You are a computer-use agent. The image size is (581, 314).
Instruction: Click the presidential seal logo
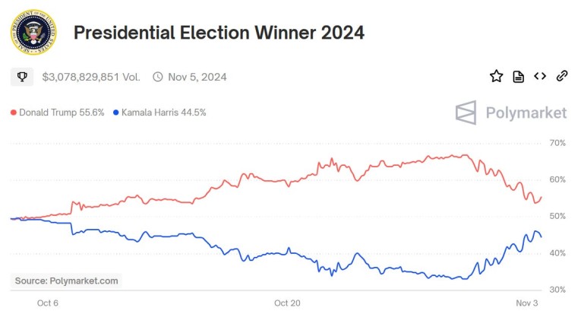pyautogui.click(x=33, y=33)
